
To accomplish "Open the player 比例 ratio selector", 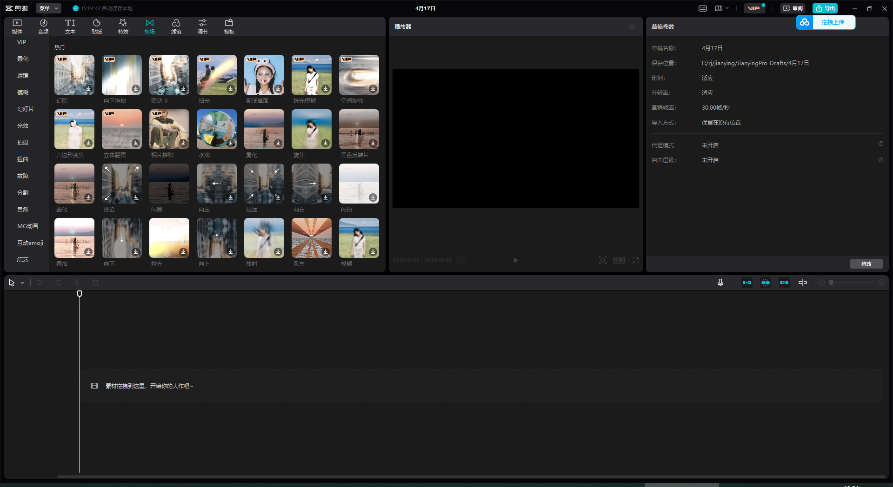I will click(x=619, y=260).
